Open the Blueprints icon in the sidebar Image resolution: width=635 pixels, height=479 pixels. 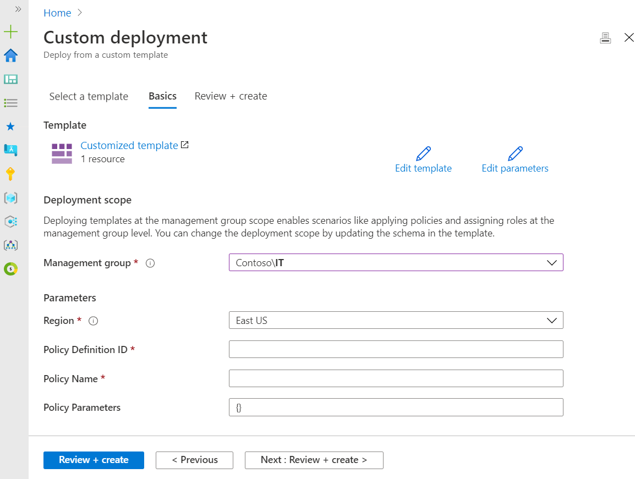[x=10, y=150]
